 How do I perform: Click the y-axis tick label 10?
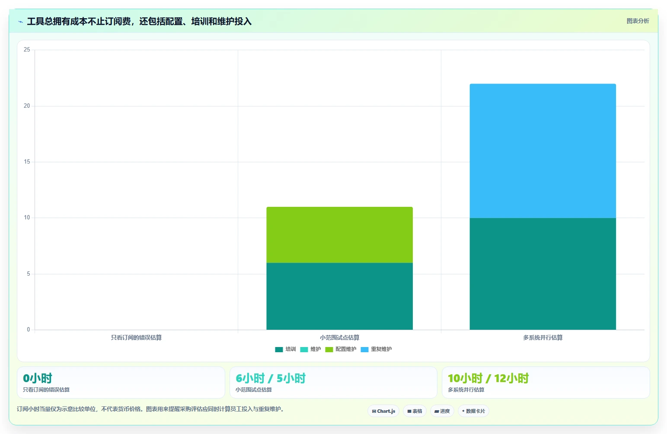pos(27,218)
